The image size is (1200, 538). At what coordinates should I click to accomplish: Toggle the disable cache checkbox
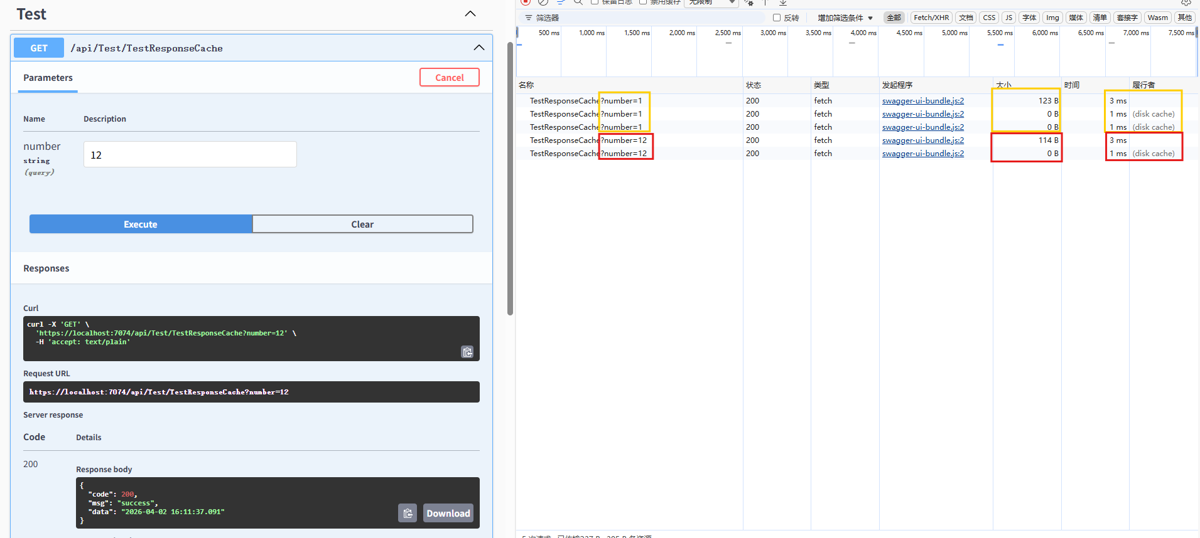pos(643,2)
